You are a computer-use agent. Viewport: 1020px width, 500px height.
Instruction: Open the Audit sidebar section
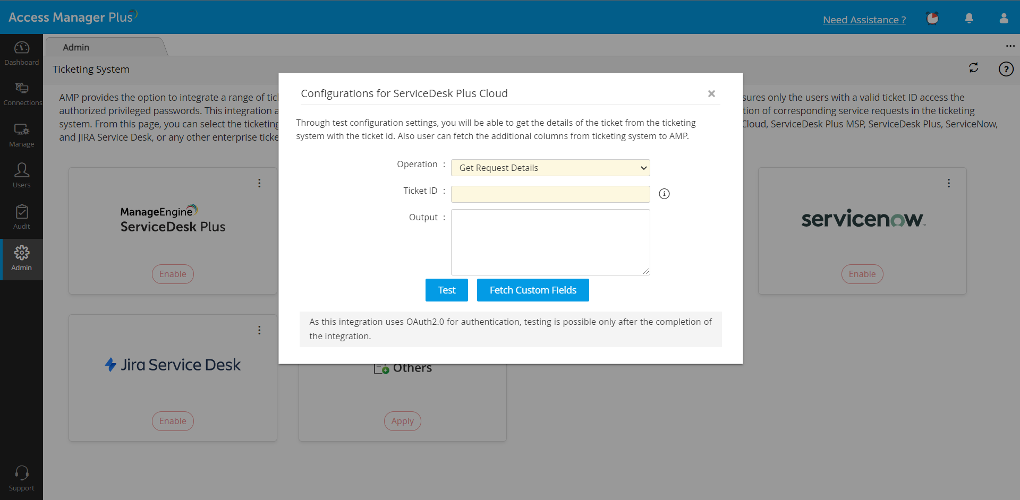[21, 218]
